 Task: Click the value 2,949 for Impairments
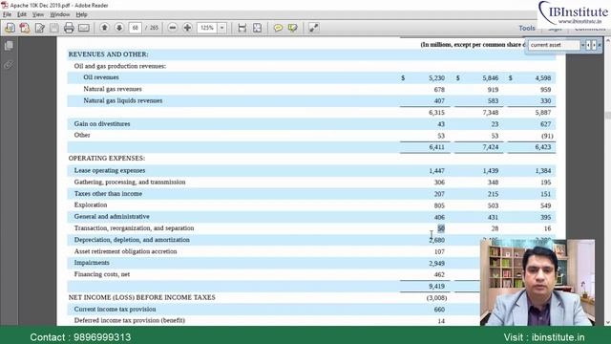click(436, 264)
